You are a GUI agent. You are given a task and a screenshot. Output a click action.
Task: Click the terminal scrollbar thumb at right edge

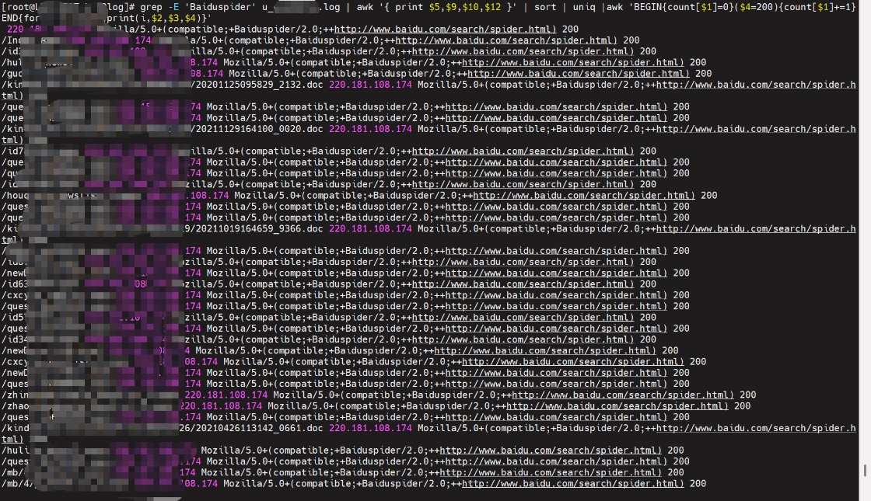(x=865, y=471)
